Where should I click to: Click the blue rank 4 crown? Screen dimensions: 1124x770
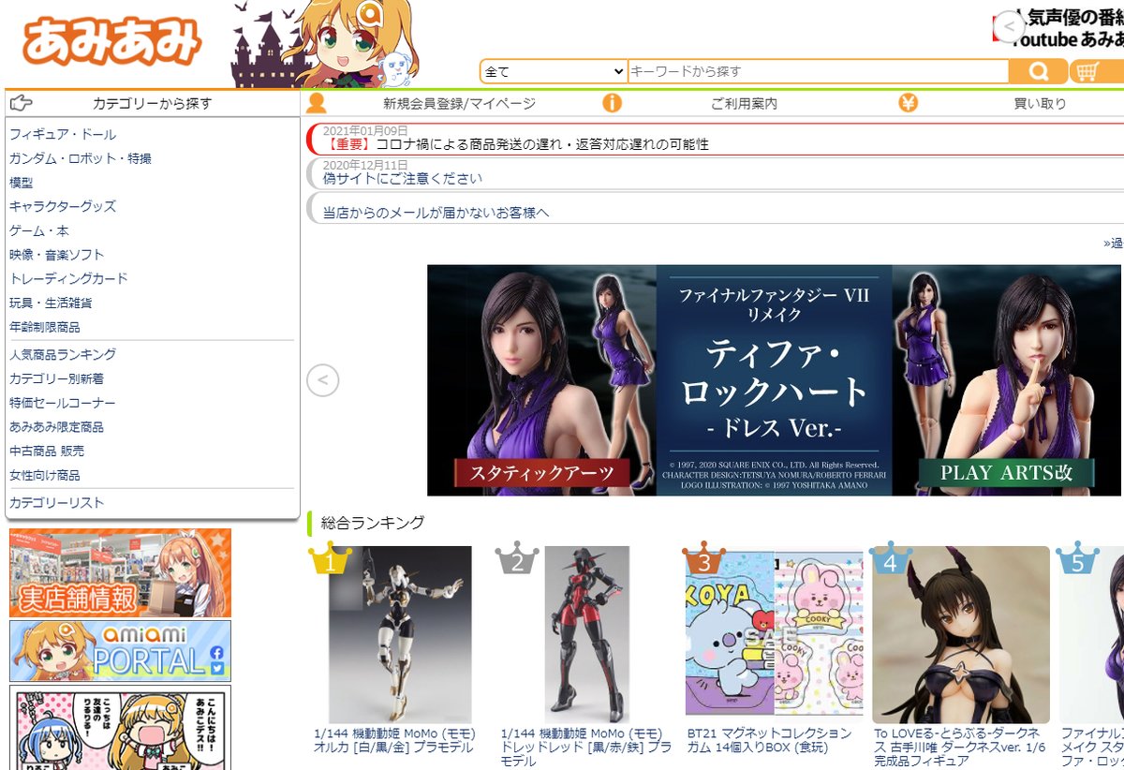point(890,558)
